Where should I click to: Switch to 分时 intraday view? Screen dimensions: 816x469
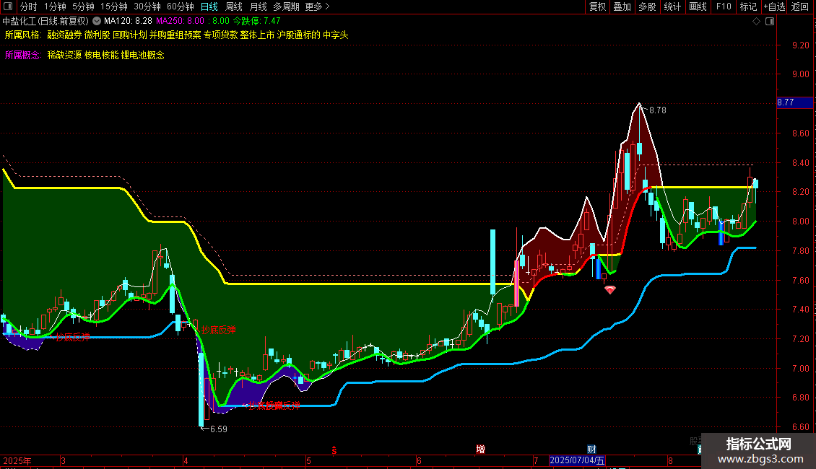[29, 6]
